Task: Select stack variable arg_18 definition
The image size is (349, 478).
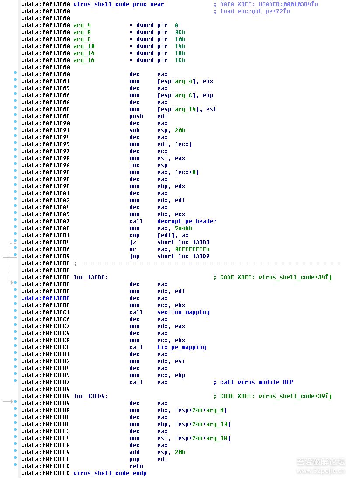Action: point(84,60)
